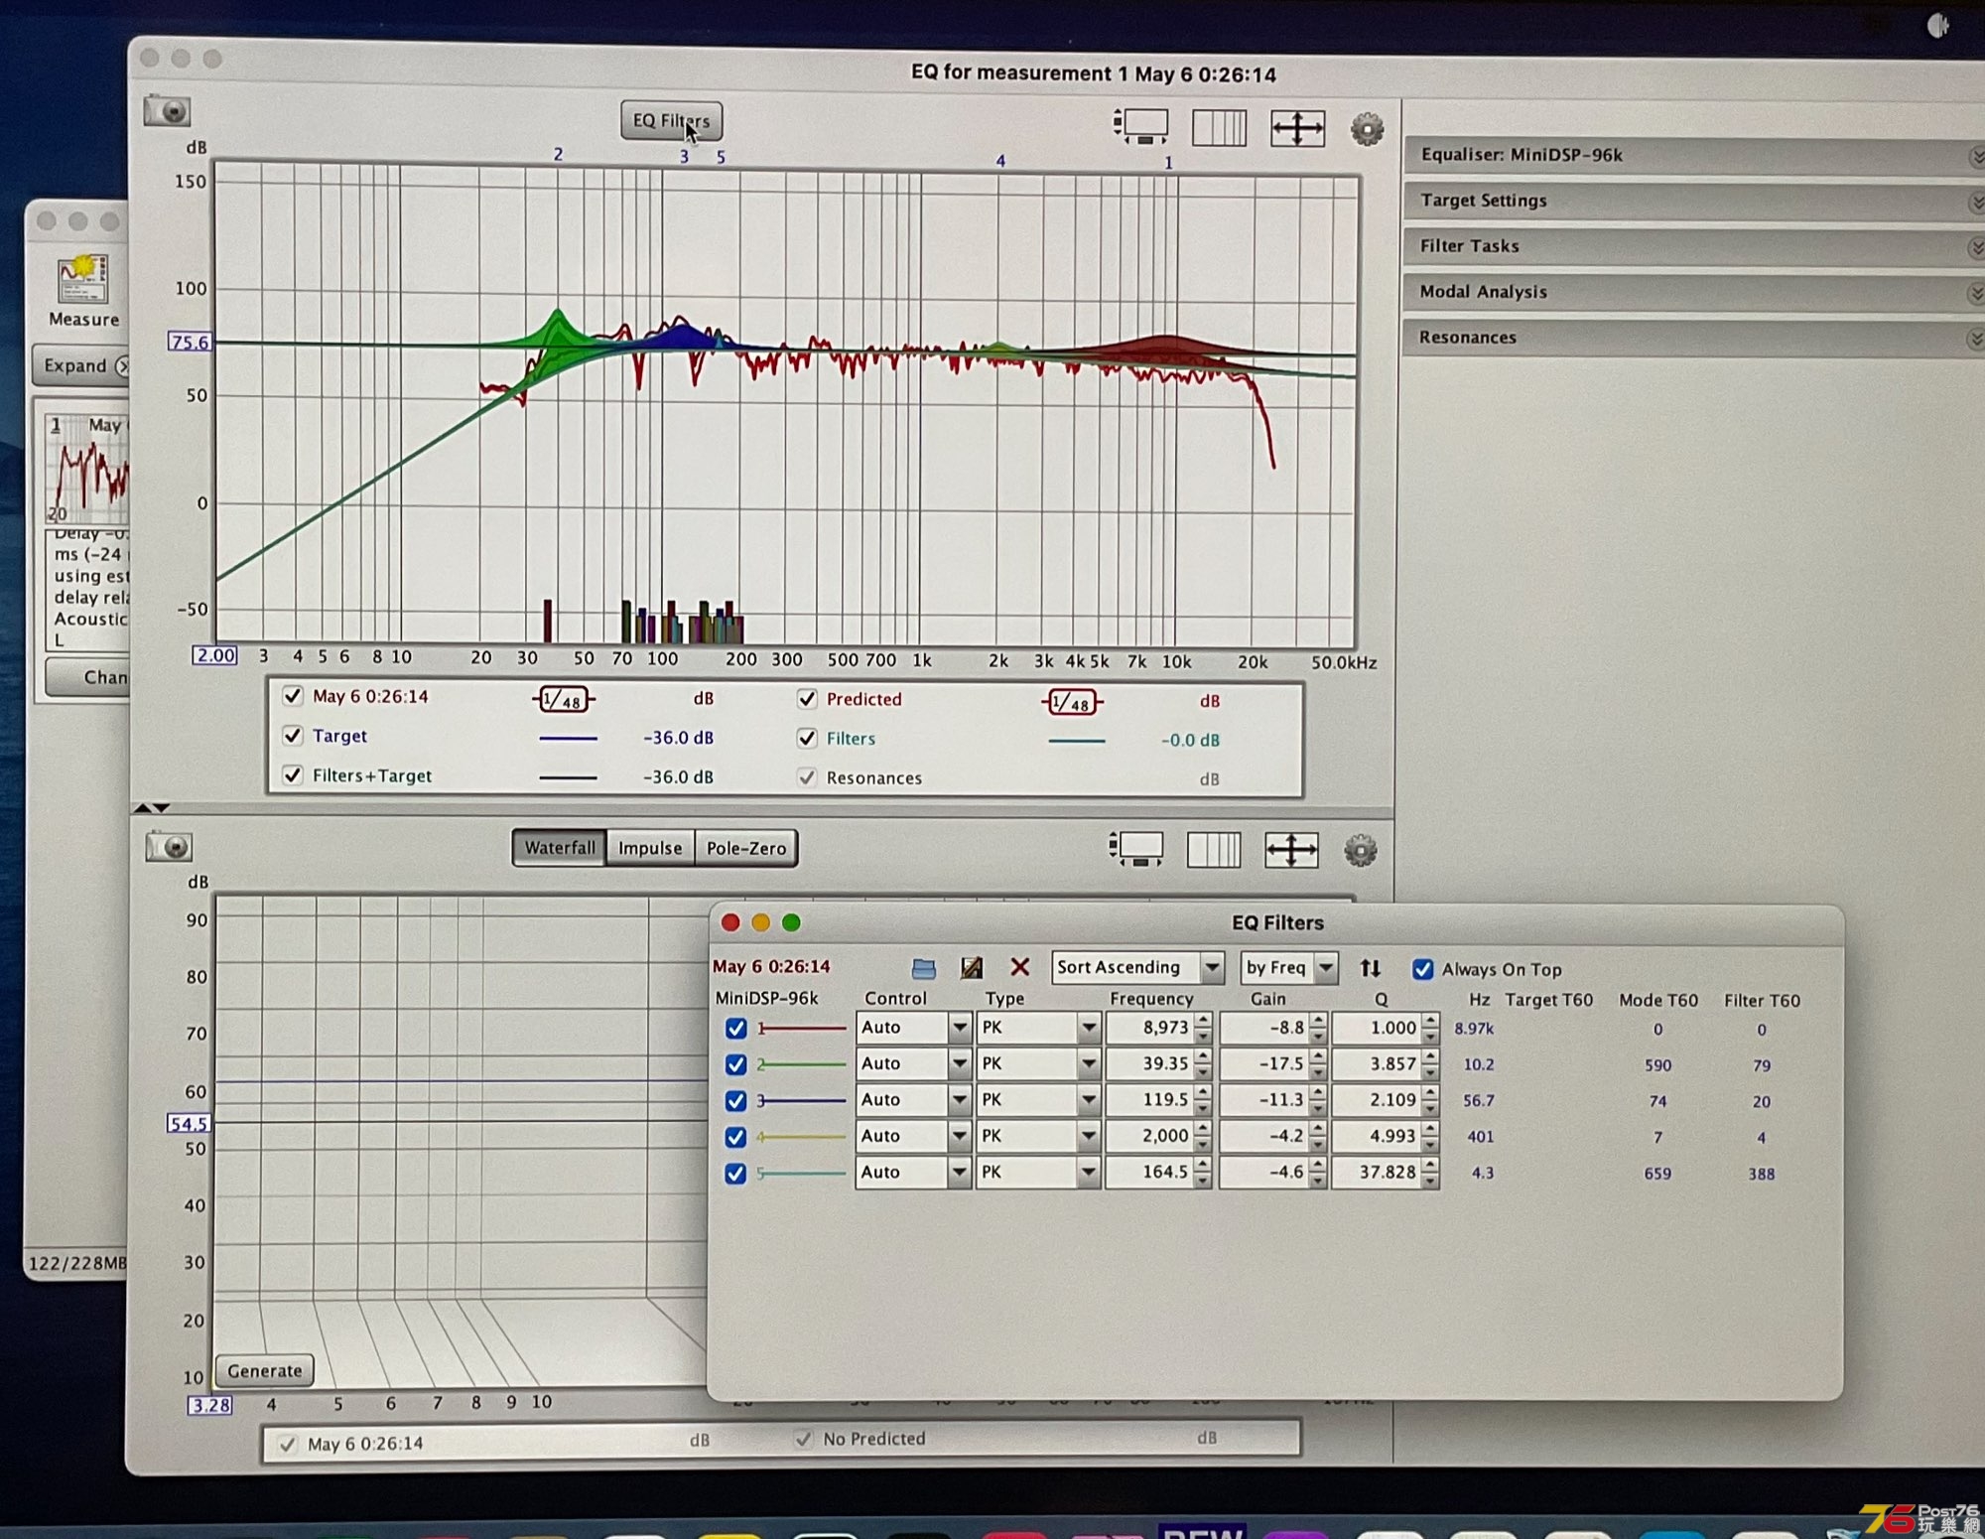The width and height of the screenshot is (1985, 1539).
Task: Click the save filters icon in EQ Filters
Action: tap(972, 967)
